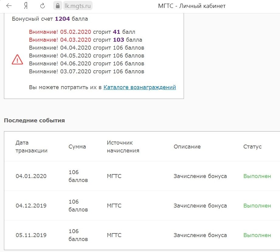Click the bonus balance value 1204
The width and height of the screenshot is (280, 252).
tap(62, 19)
